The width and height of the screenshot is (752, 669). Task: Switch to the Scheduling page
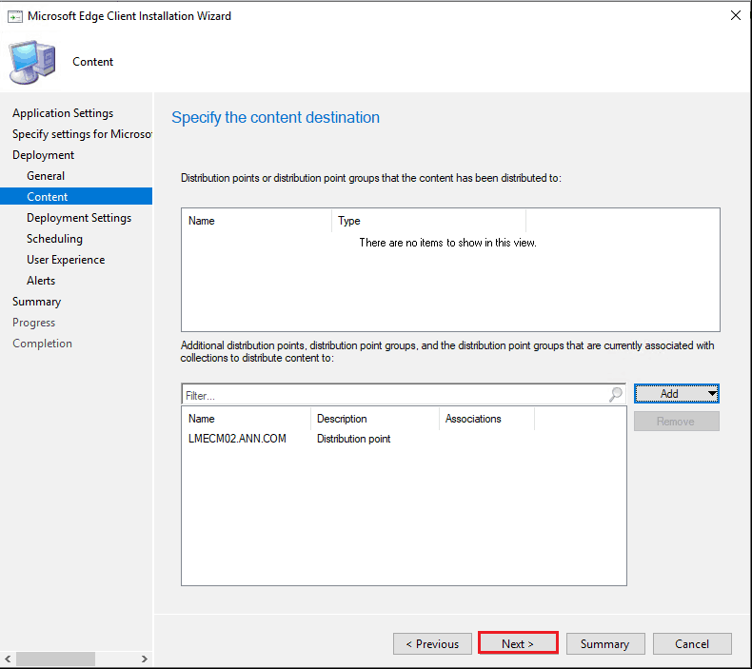[54, 239]
